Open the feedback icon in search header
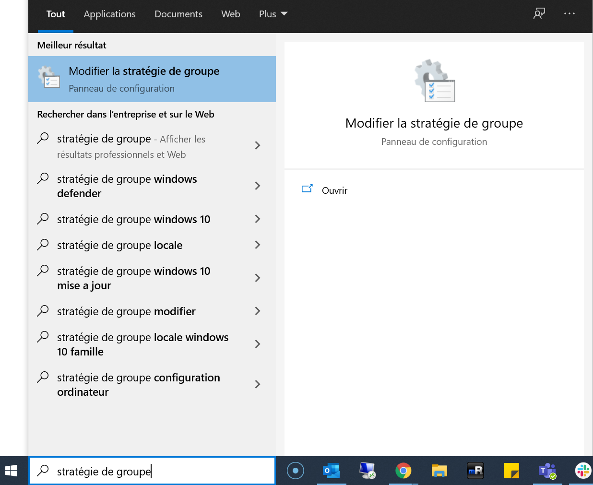Viewport: 593px width, 485px height. tap(539, 14)
